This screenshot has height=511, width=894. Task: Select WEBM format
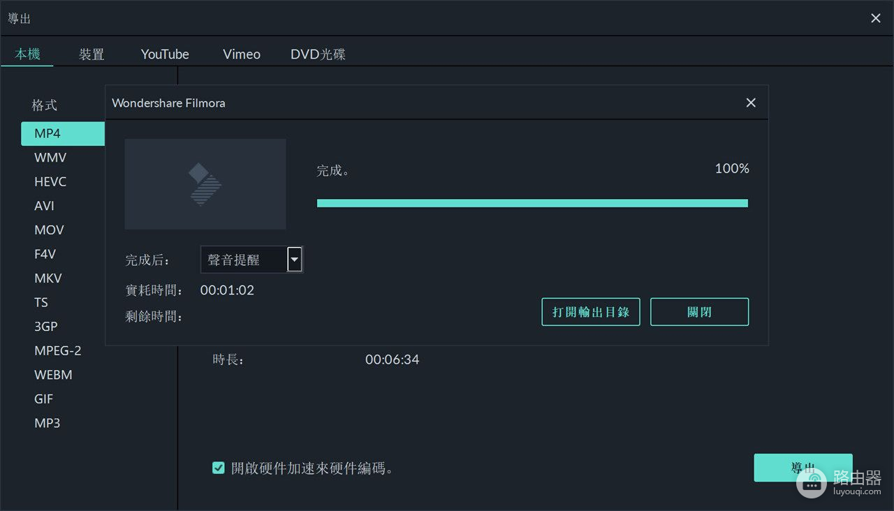(x=53, y=375)
